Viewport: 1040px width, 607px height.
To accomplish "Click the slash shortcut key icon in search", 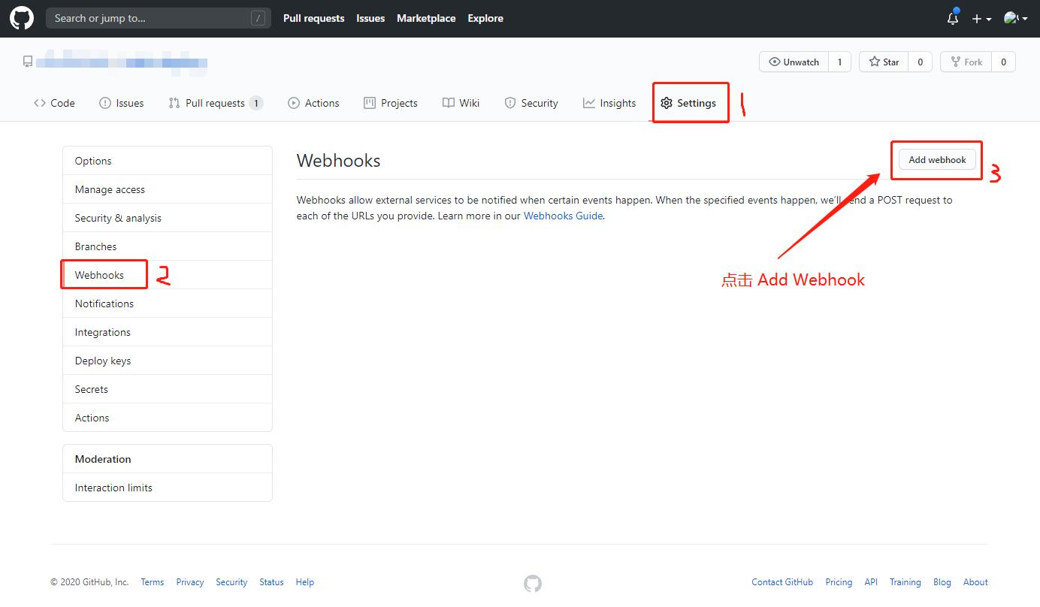I will tap(258, 18).
